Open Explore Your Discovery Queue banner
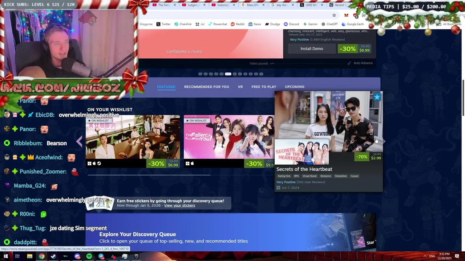The height and width of the screenshot is (261, 465). tap(231, 232)
